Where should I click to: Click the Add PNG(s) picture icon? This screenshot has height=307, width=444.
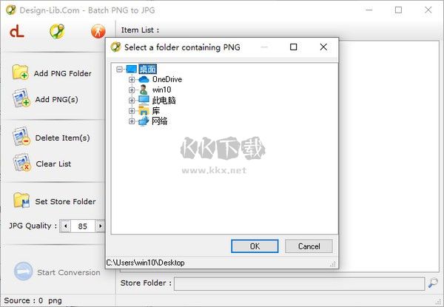(x=21, y=98)
